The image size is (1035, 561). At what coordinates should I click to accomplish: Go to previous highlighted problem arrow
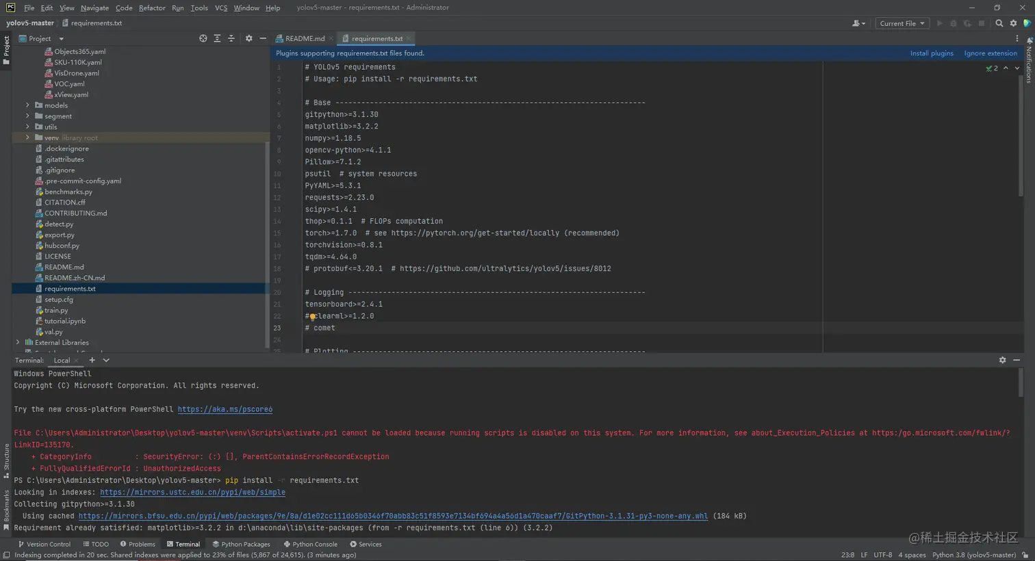[x=1006, y=68]
